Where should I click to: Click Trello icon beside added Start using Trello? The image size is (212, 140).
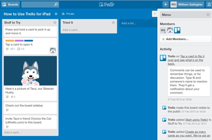(x=164, y=120)
